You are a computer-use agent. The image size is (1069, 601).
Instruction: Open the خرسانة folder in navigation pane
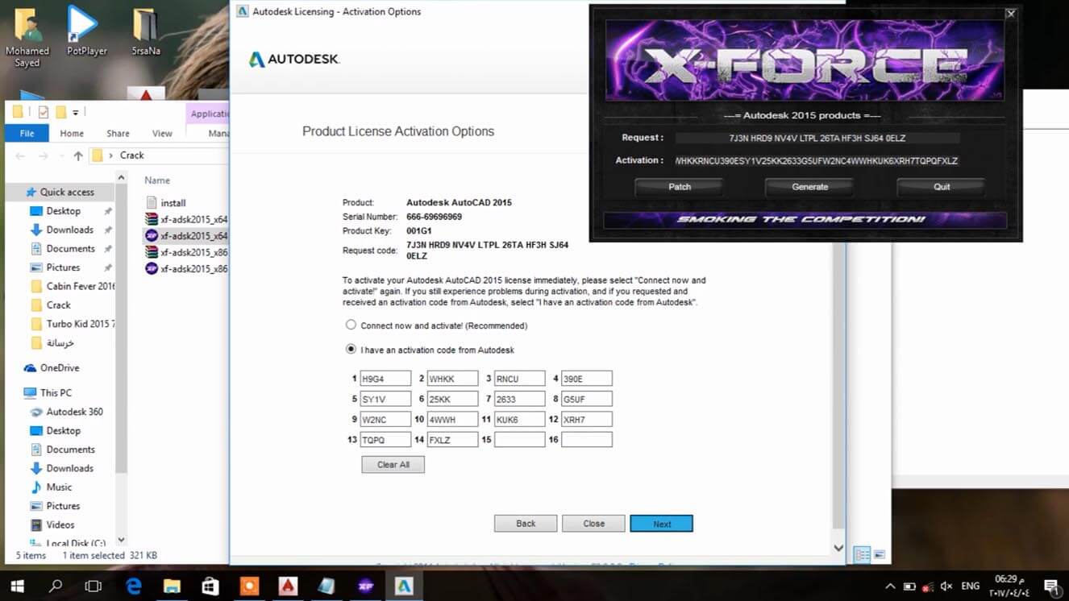click(53, 342)
